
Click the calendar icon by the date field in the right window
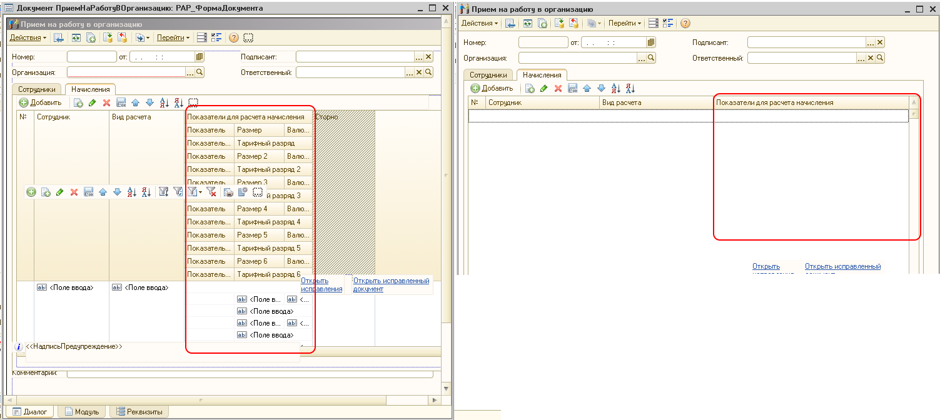[x=651, y=42]
